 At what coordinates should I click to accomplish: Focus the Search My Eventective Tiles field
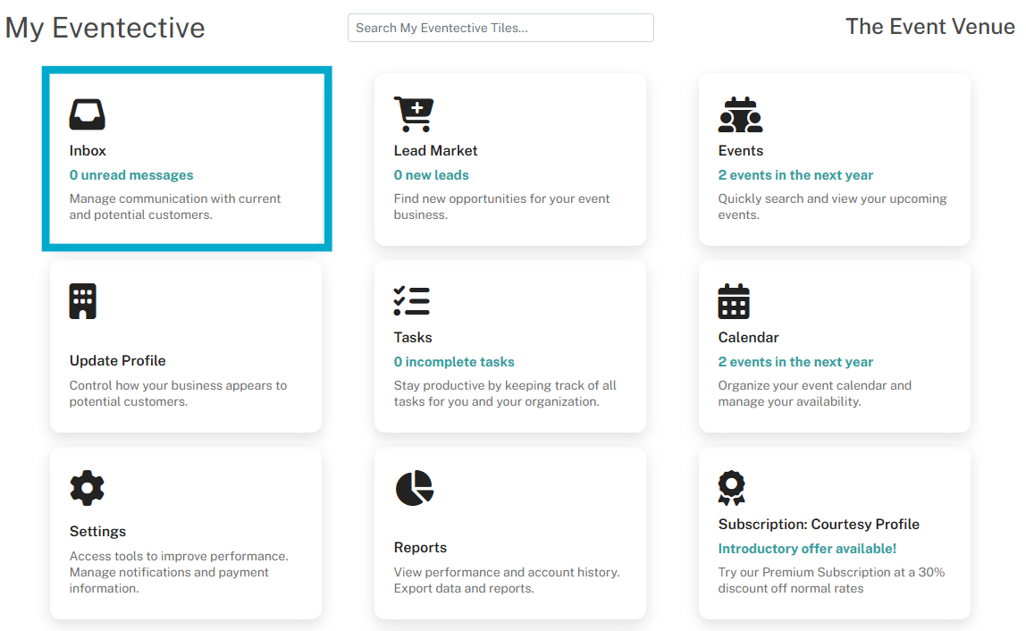(500, 28)
